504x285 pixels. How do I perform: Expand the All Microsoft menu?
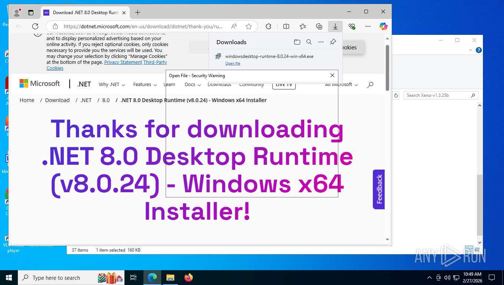341,85
